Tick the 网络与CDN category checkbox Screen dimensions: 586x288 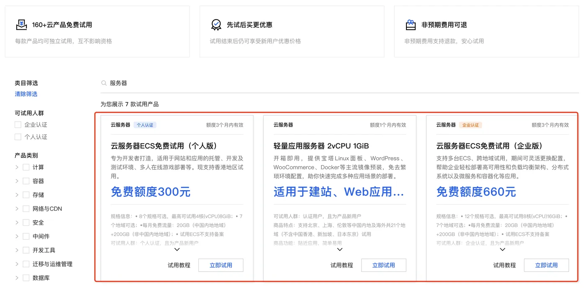click(x=26, y=209)
